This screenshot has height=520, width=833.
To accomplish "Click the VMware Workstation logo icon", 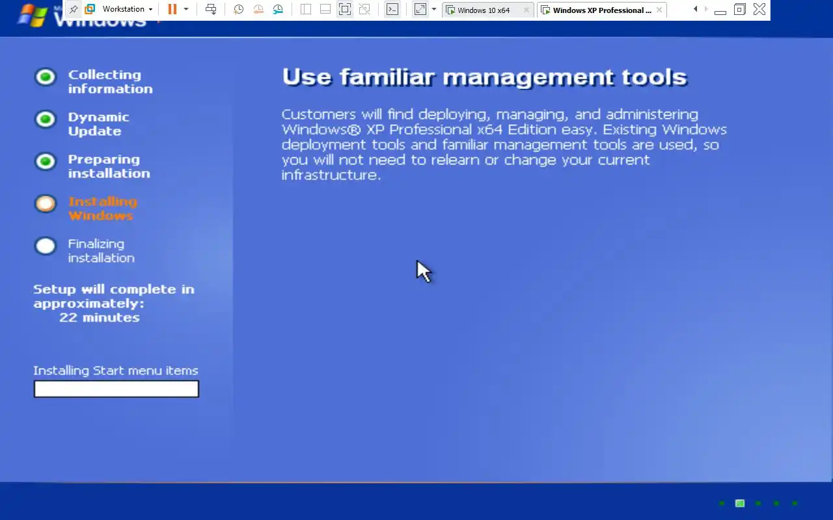I will (x=90, y=9).
